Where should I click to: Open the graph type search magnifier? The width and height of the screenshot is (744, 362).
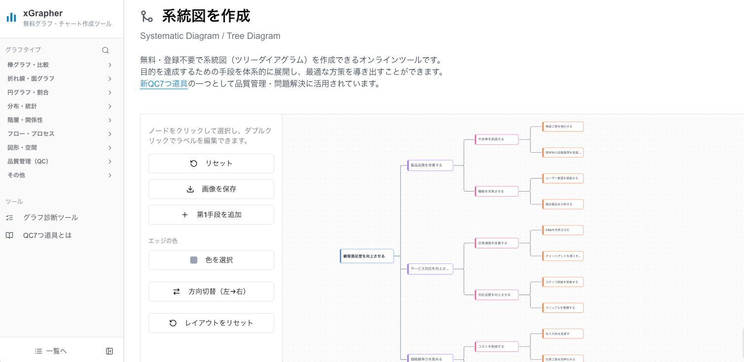(106, 49)
